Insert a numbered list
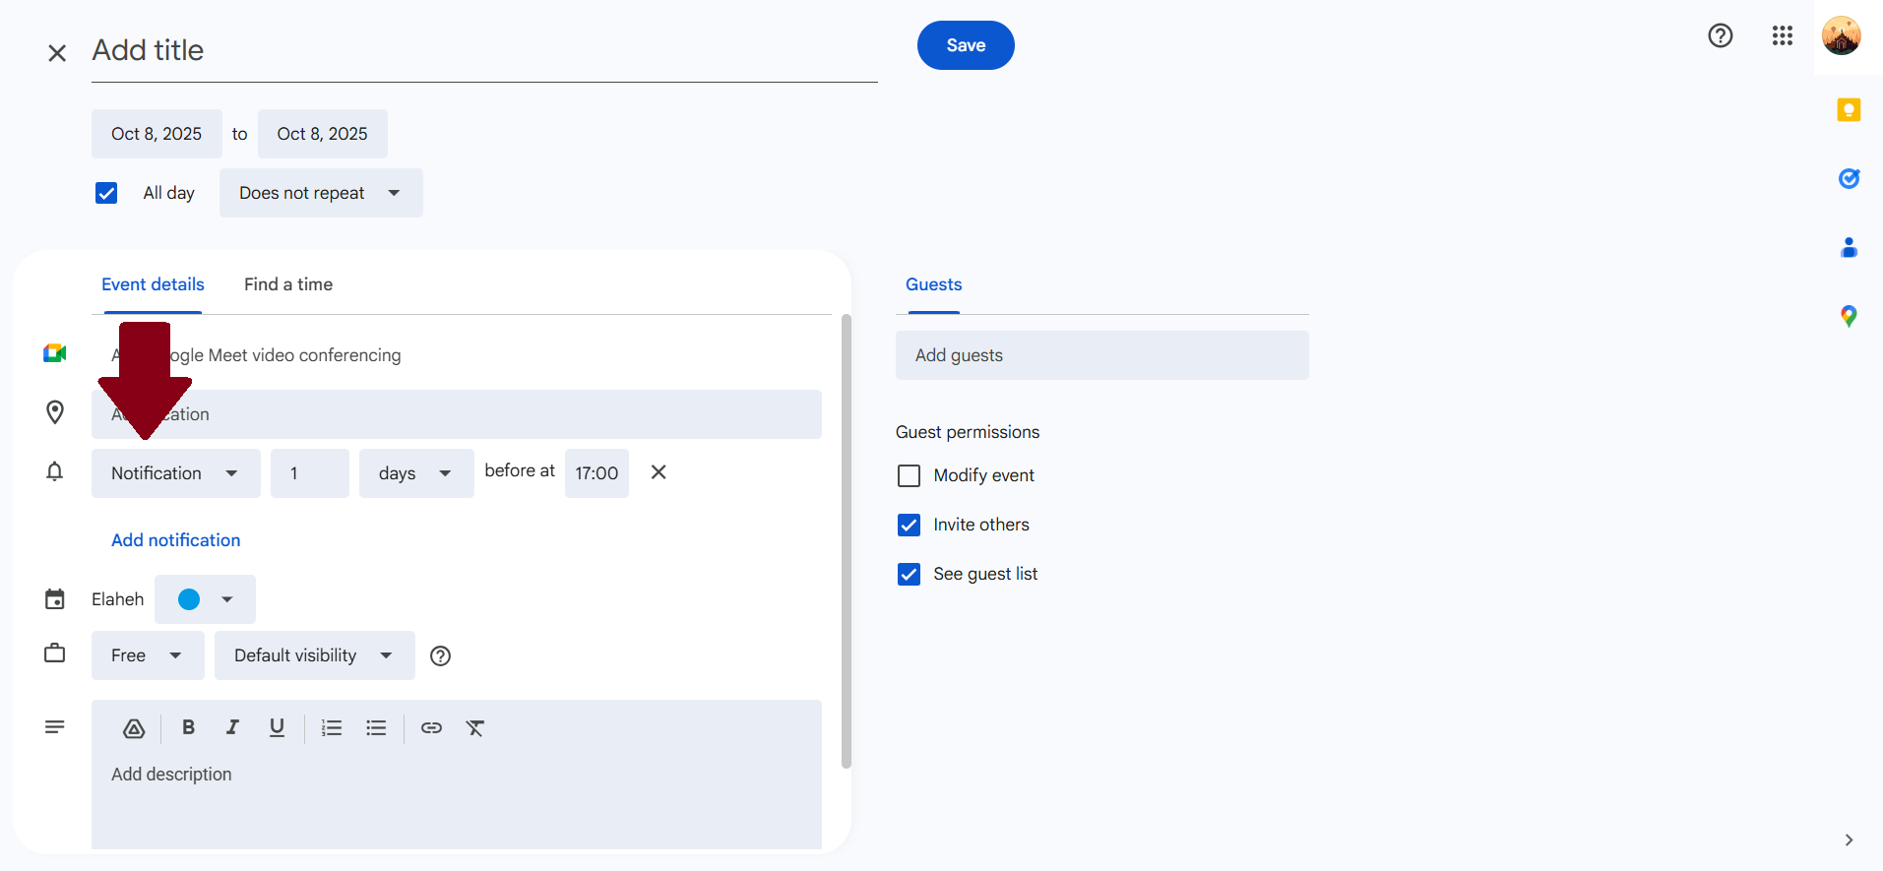Image resolution: width=1883 pixels, height=871 pixels. (332, 727)
